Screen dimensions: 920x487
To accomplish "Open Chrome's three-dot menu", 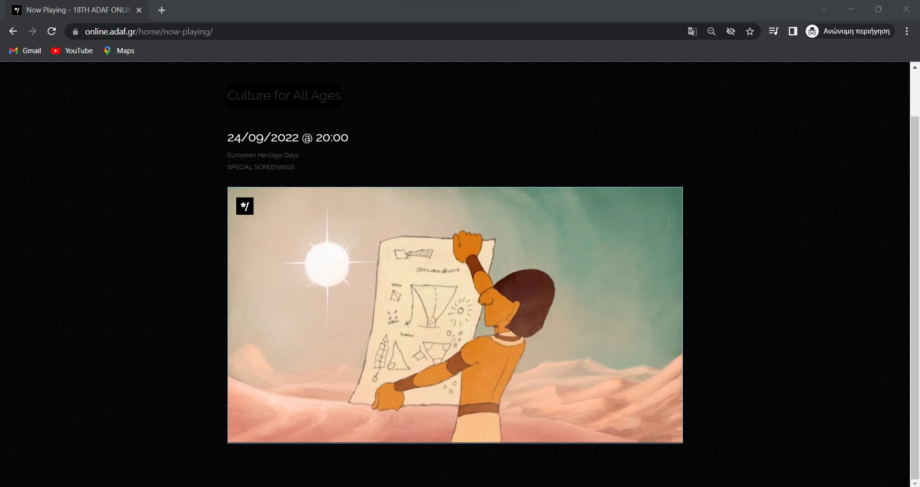I will [x=907, y=31].
